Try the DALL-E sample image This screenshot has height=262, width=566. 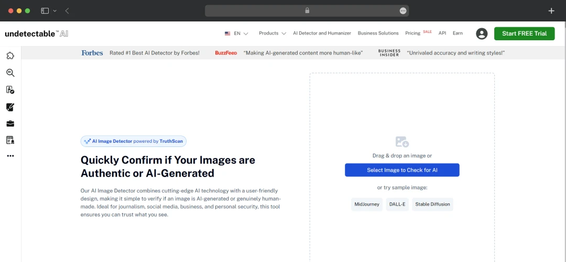[x=397, y=204]
